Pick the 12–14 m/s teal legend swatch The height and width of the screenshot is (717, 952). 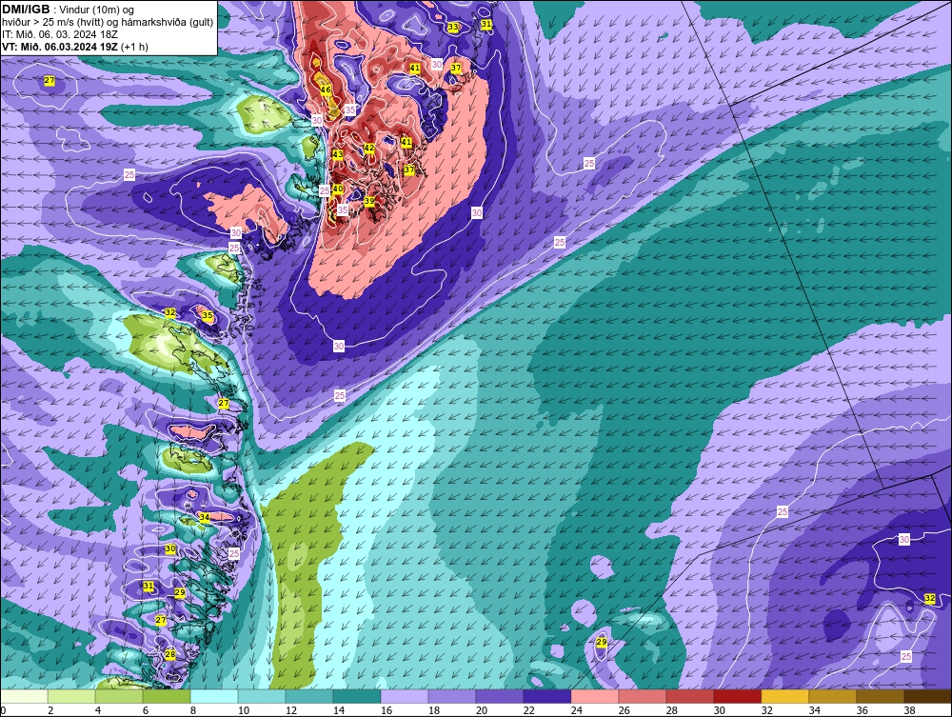coord(309,696)
